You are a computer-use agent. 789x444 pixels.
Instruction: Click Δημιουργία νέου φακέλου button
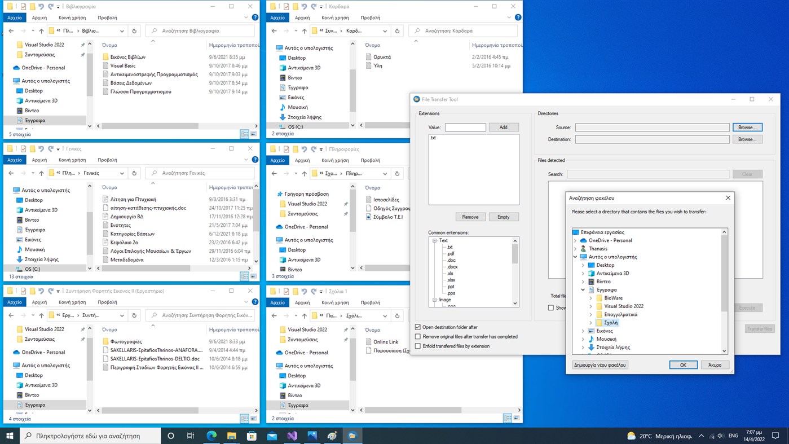click(x=600, y=365)
